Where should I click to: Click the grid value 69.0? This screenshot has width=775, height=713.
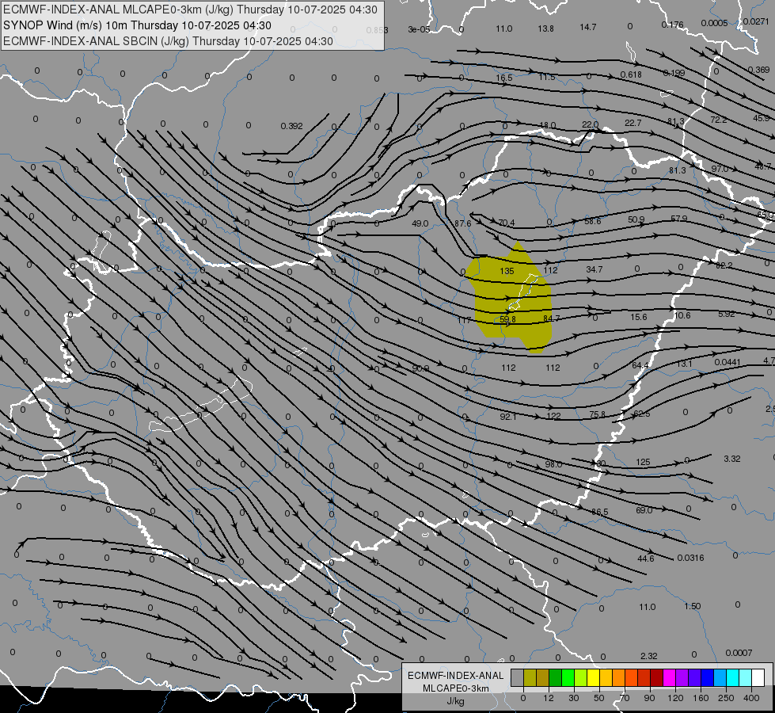click(x=644, y=510)
